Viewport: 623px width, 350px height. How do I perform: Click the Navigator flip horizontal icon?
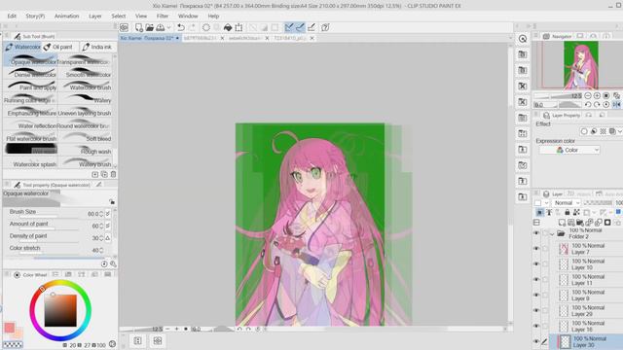(616, 104)
